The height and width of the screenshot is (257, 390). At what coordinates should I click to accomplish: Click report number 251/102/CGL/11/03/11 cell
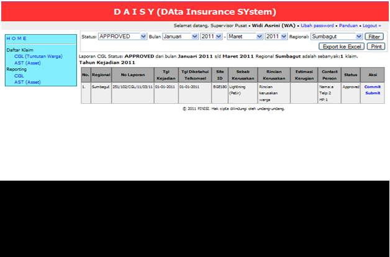click(133, 93)
